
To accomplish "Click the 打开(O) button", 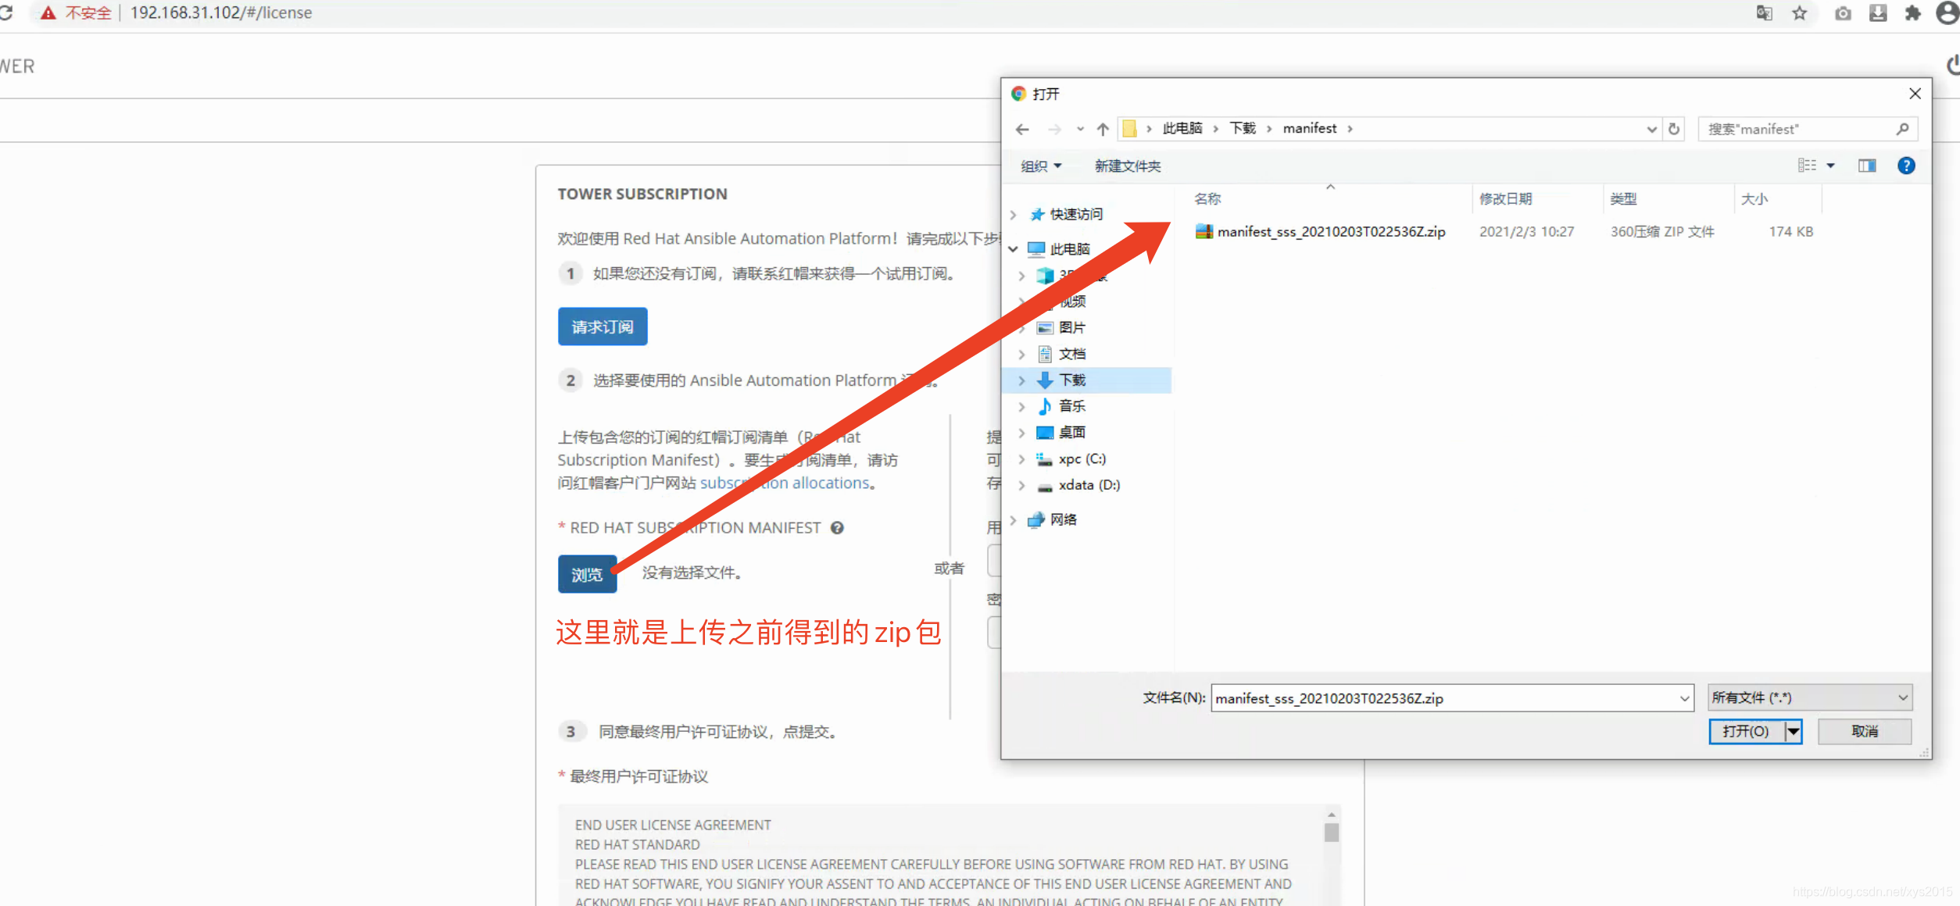I will click(1747, 732).
